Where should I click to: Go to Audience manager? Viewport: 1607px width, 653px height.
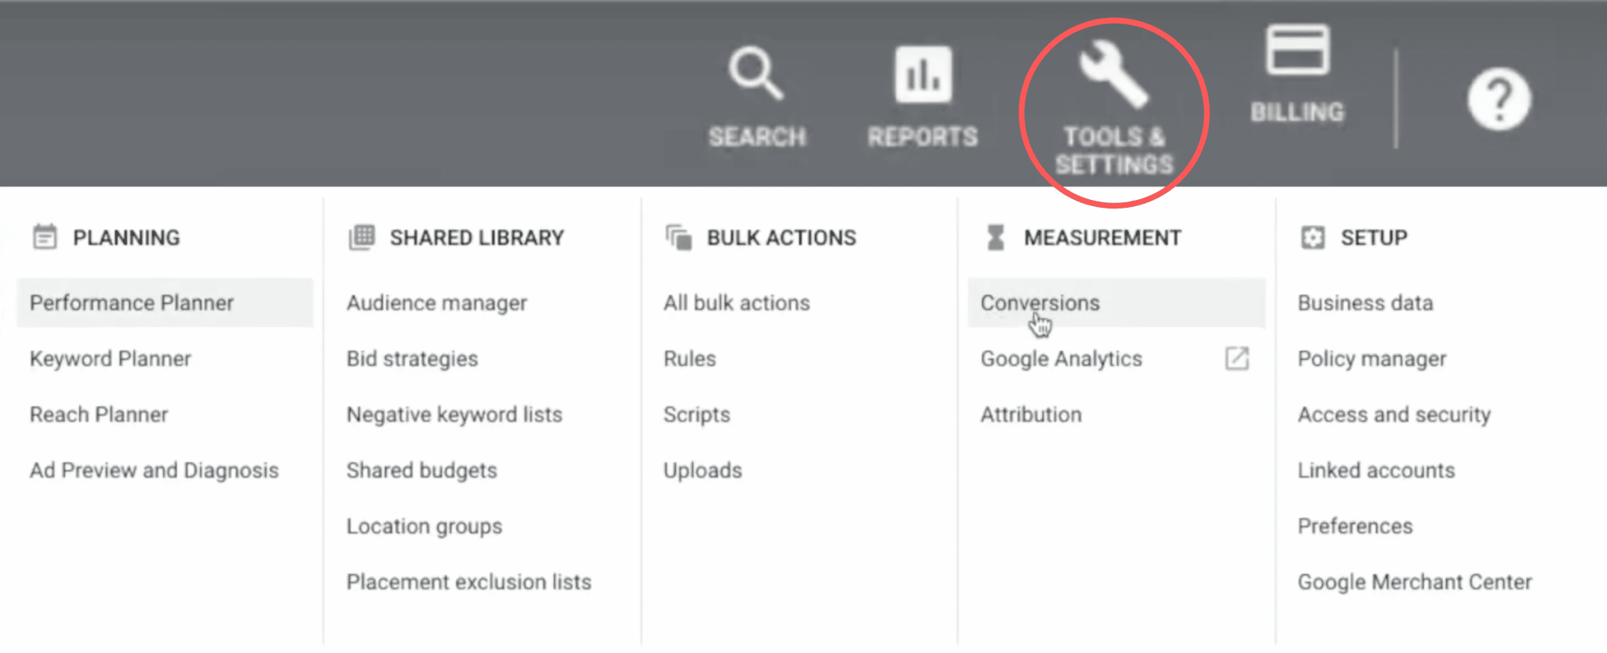437,303
